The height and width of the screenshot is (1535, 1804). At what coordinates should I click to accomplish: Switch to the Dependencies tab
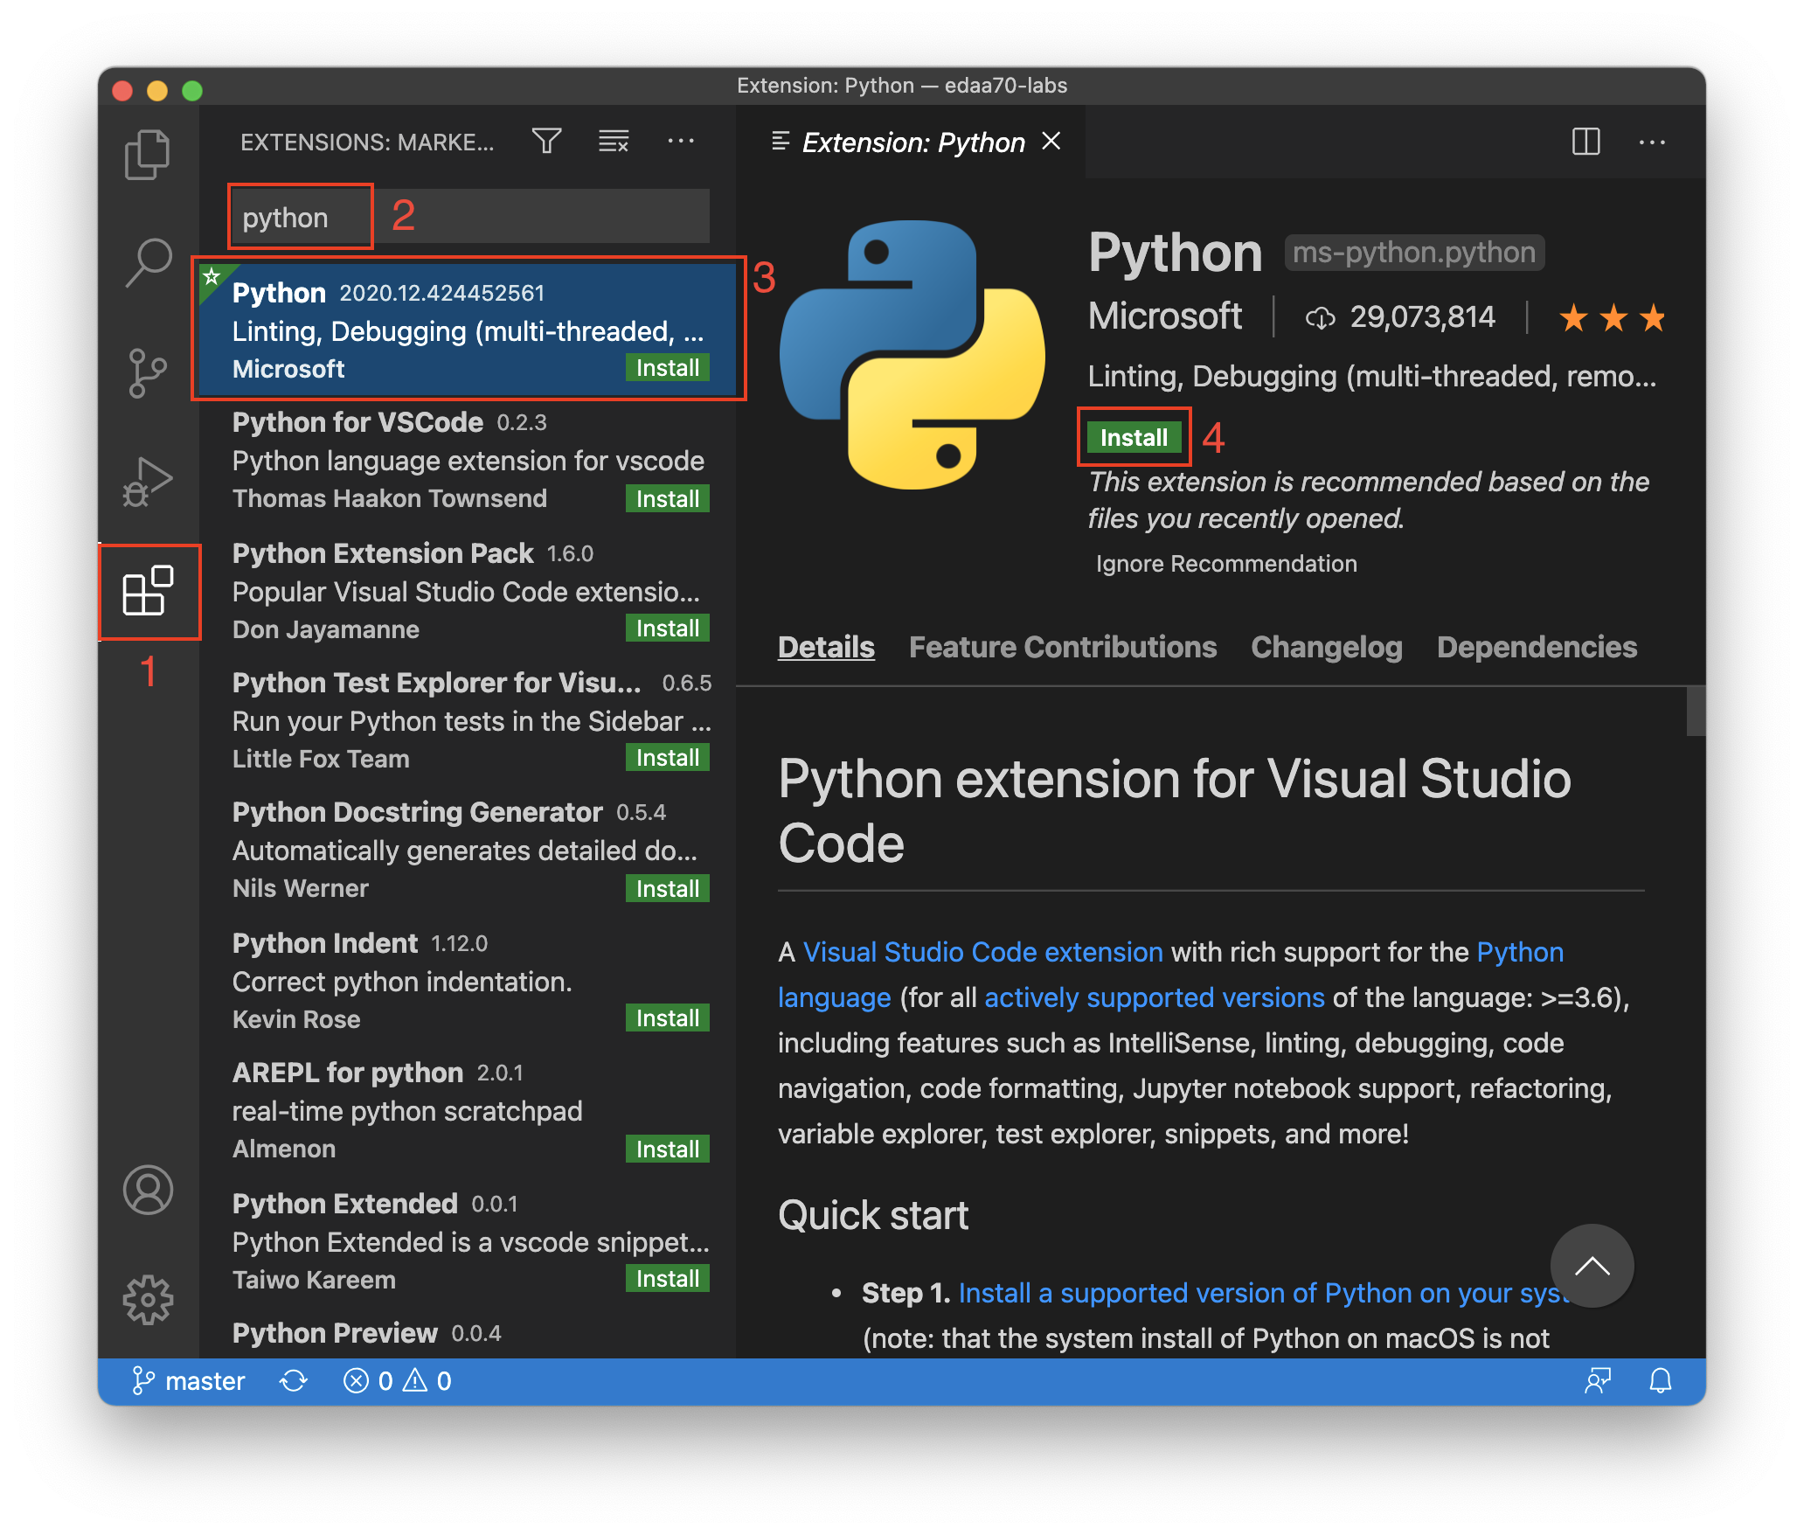click(1537, 647)
